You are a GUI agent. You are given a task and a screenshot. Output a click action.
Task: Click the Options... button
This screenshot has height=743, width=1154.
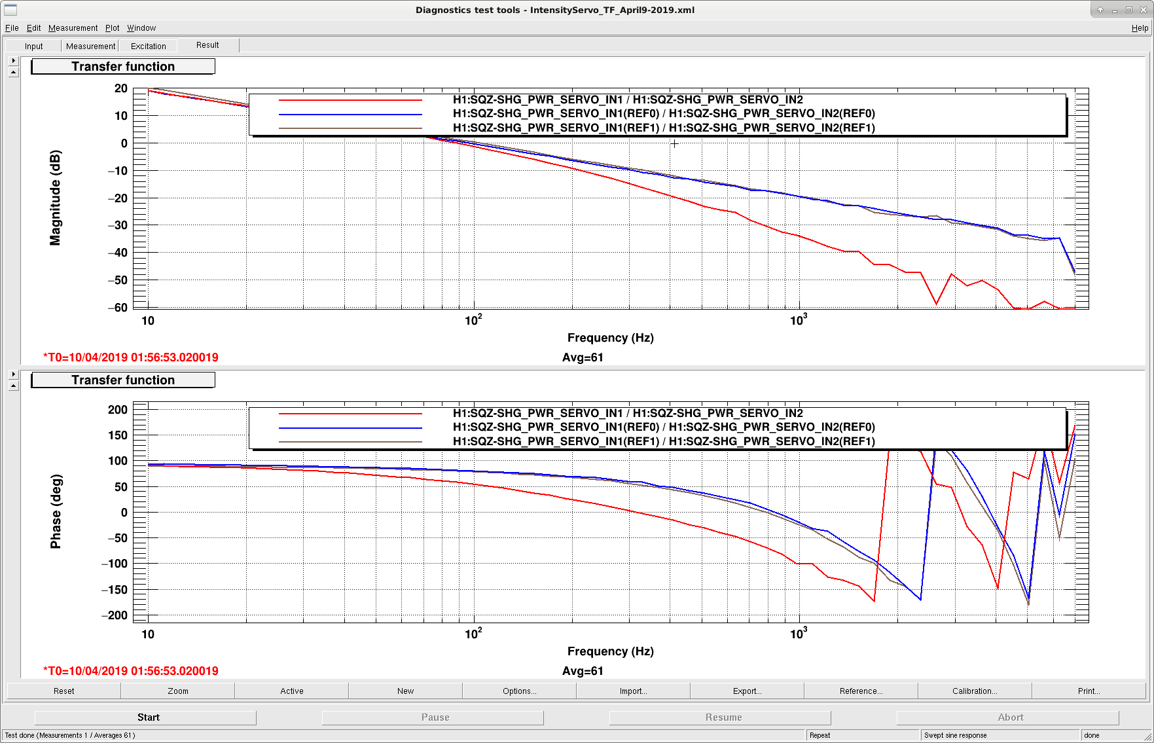[x=519, y=691]
